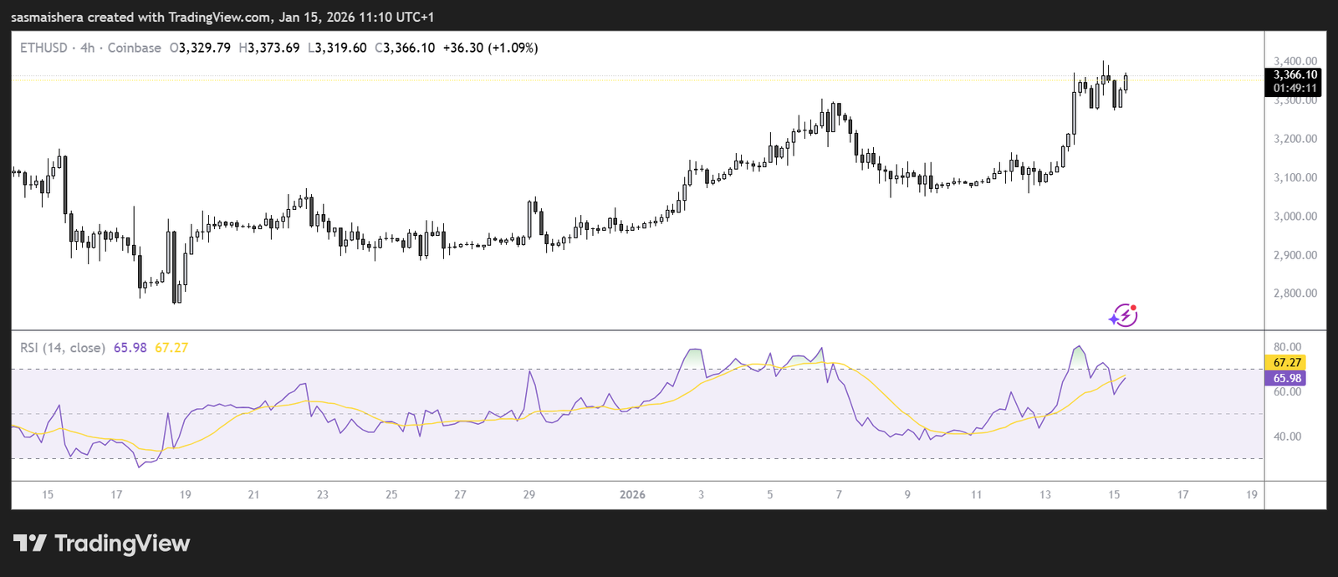Click the Coinbase exchange label
The image size is (1338, 577).
point(134,49)
